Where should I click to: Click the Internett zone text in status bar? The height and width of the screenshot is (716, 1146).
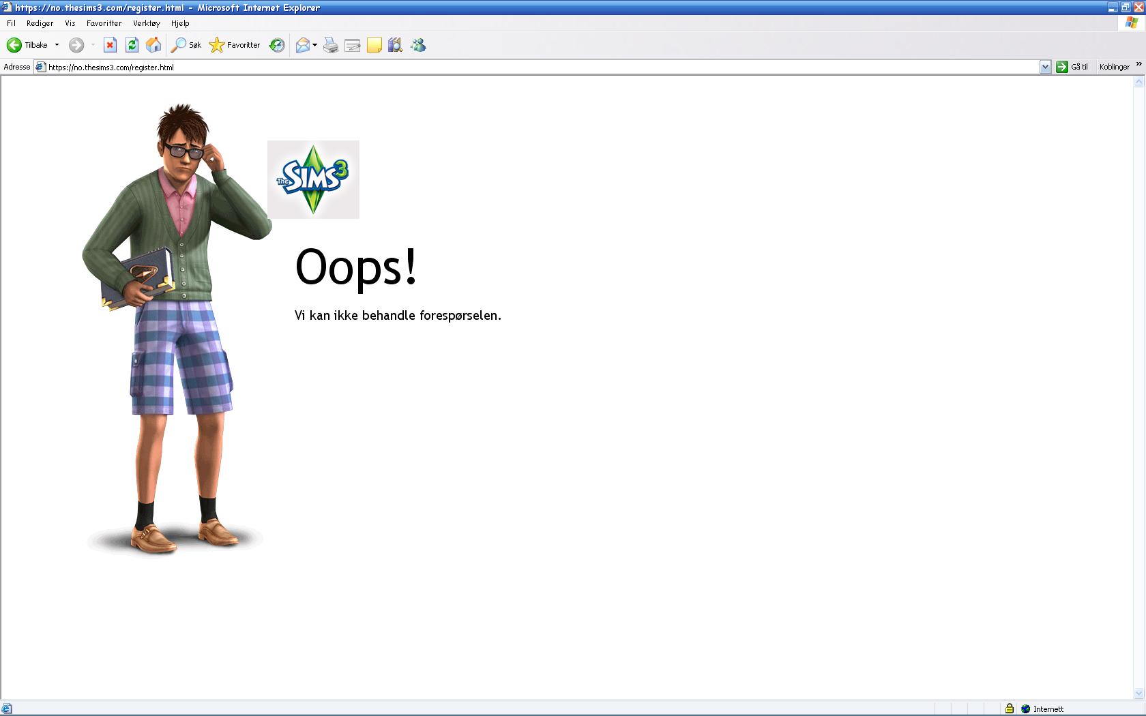pos(1048,709)
